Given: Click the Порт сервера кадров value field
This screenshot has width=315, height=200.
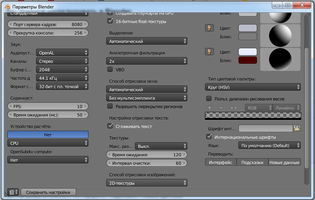Looking at the screenshot, I should [x=48, y=25].
